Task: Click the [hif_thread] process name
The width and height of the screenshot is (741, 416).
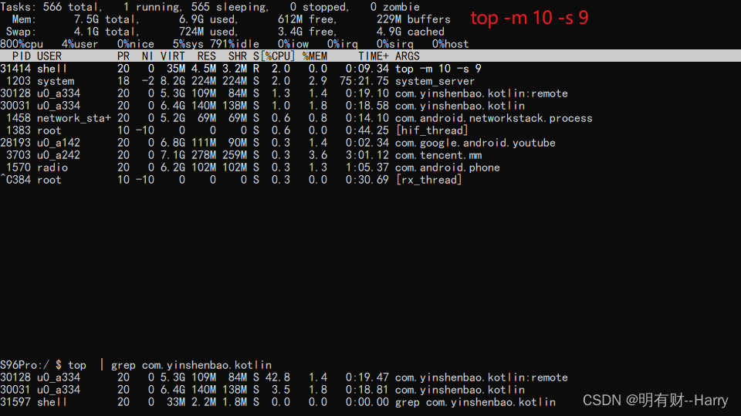Action: 431,130
